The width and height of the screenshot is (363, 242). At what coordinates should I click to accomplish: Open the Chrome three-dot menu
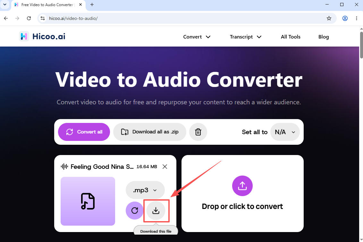pyautogui.click(x=356, y=18)
